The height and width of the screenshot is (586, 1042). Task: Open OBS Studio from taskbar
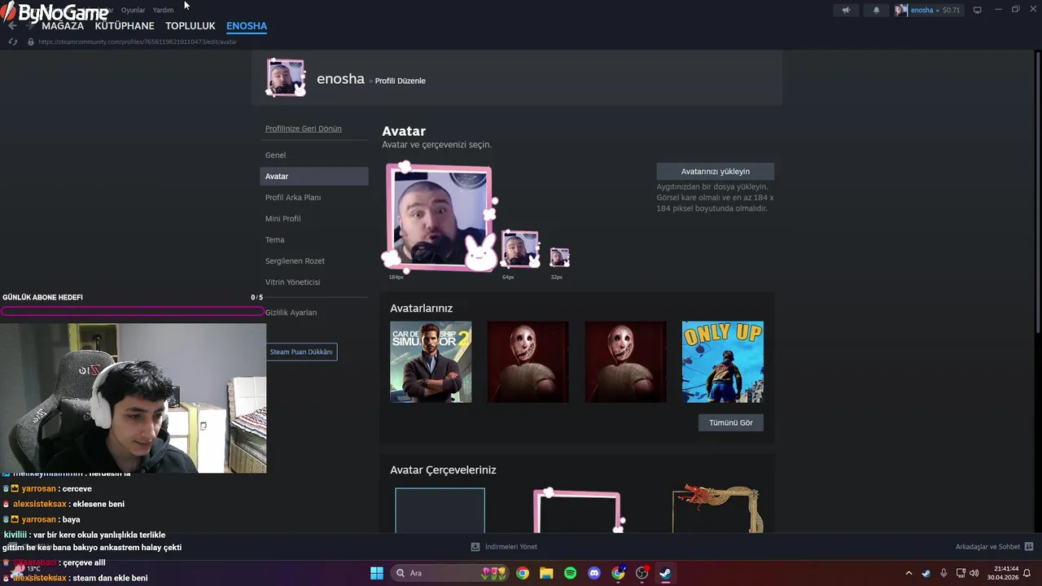coord(642,573)
